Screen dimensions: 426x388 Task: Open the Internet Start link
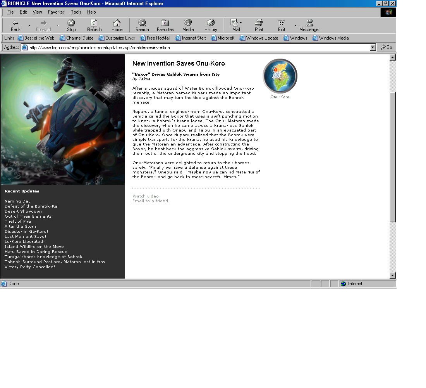pyautogui.click(x=191, y=38)
